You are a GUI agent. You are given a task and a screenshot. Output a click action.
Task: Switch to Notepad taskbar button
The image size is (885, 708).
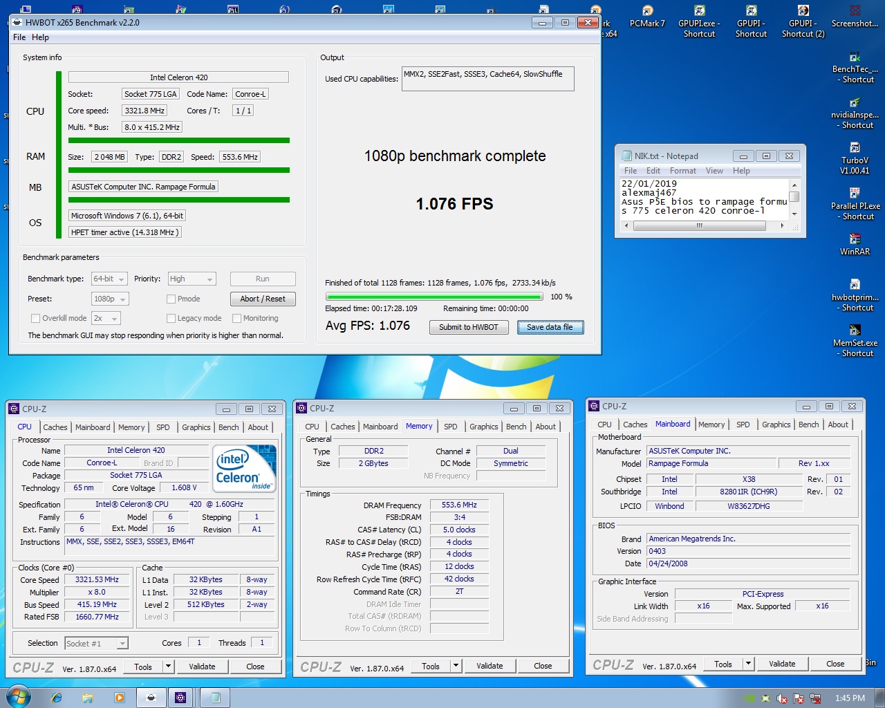(215, 698)
